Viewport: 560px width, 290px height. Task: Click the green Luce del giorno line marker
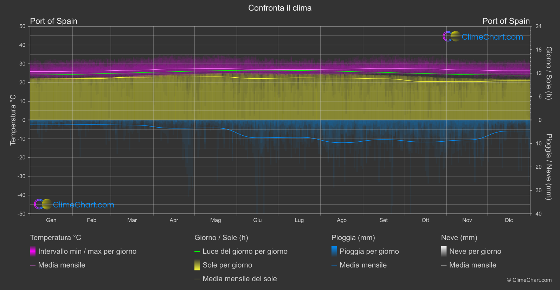click(197, 252)
